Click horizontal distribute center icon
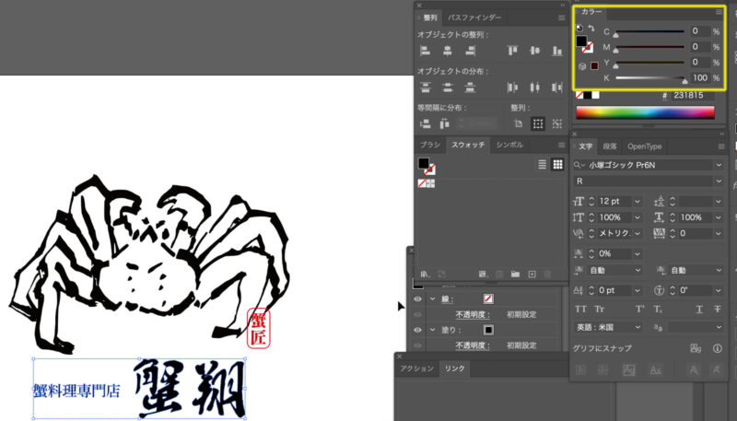The image size is (737, 421). [x=535, y=87]
